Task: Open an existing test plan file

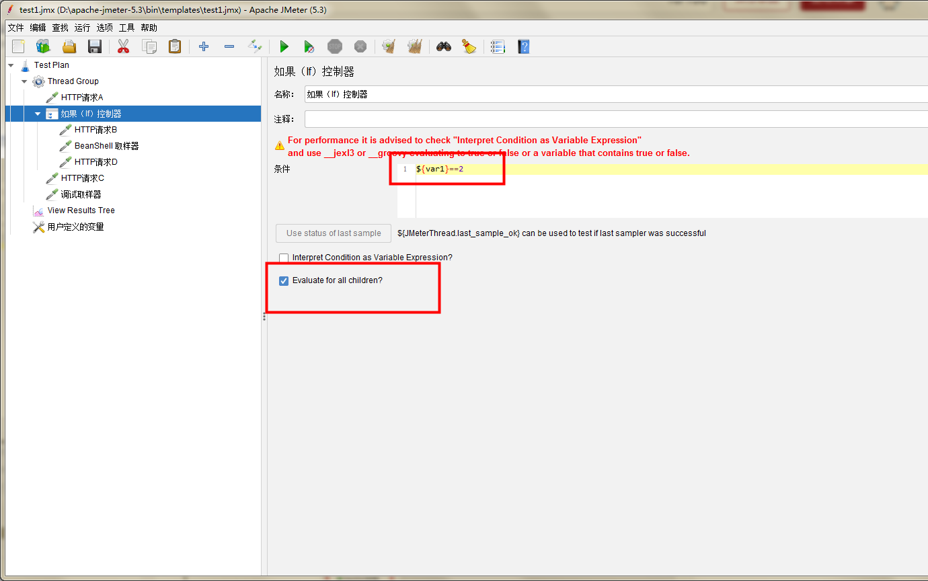Action: (x=69, y=46)
